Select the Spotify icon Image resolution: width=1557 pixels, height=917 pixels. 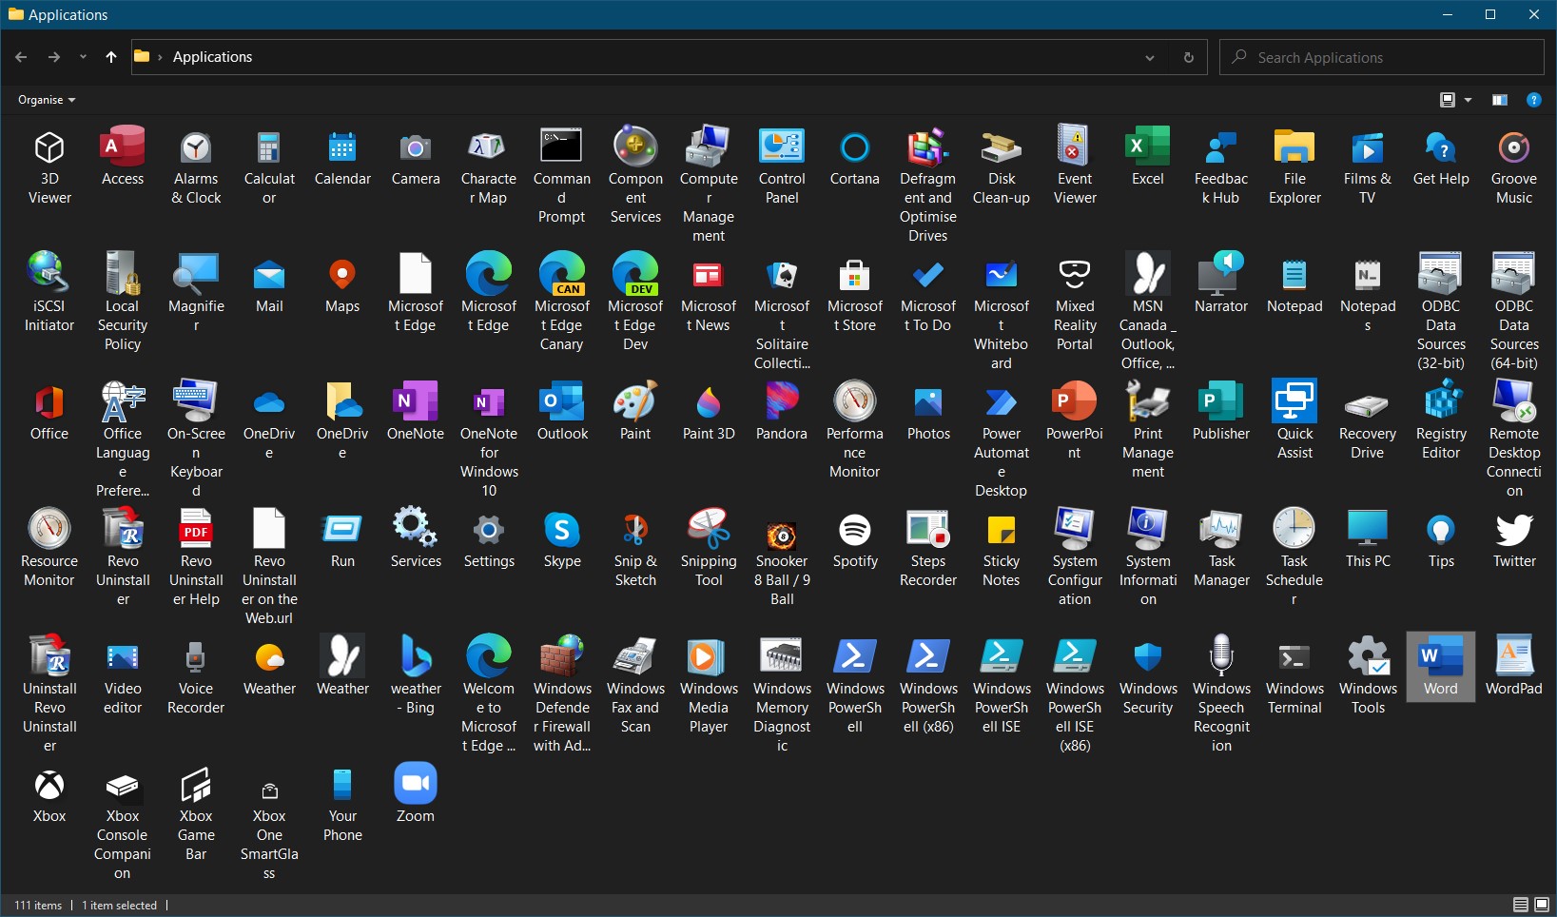855,530
